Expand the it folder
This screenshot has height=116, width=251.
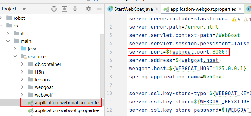click(8, 33)
